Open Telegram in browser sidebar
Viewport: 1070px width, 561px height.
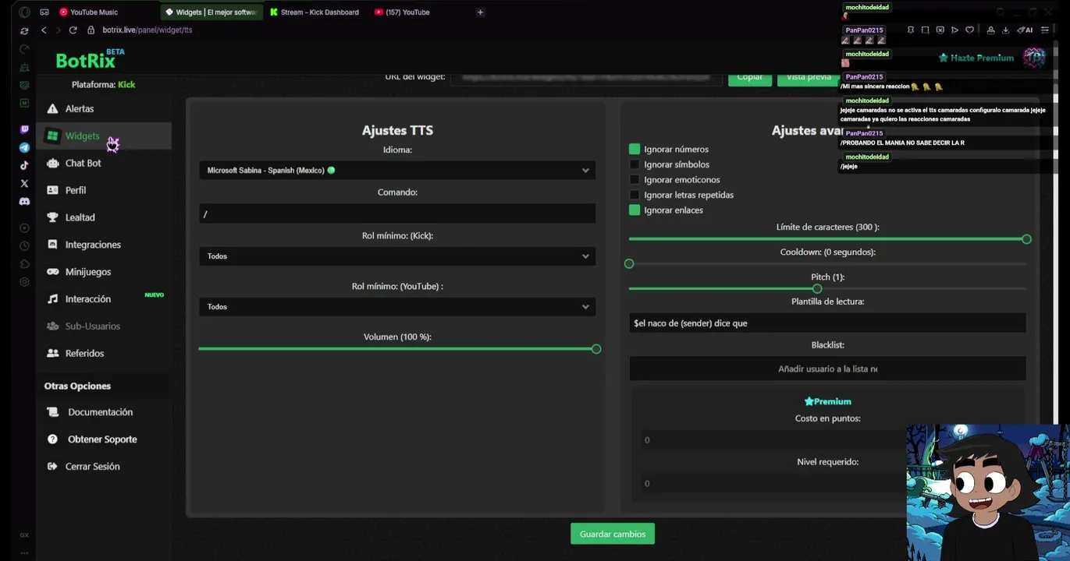pos(24,147)
